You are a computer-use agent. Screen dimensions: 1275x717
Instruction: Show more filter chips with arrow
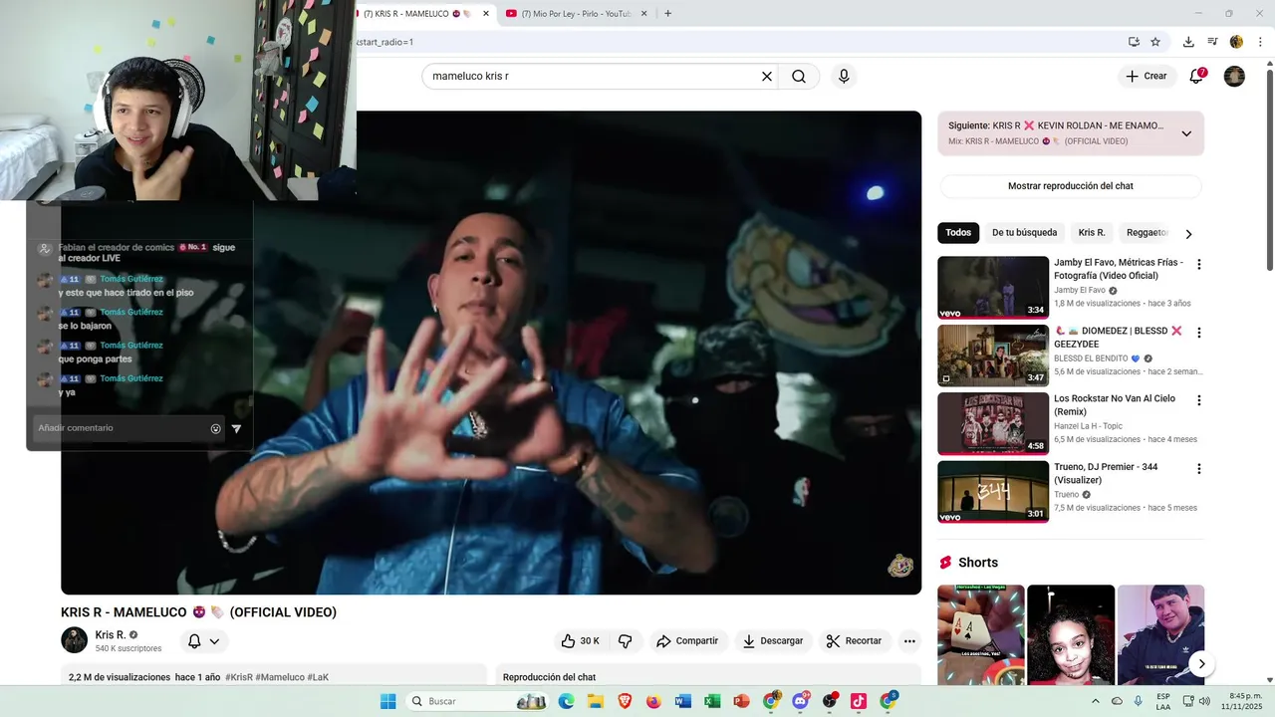coord(1187,233)
